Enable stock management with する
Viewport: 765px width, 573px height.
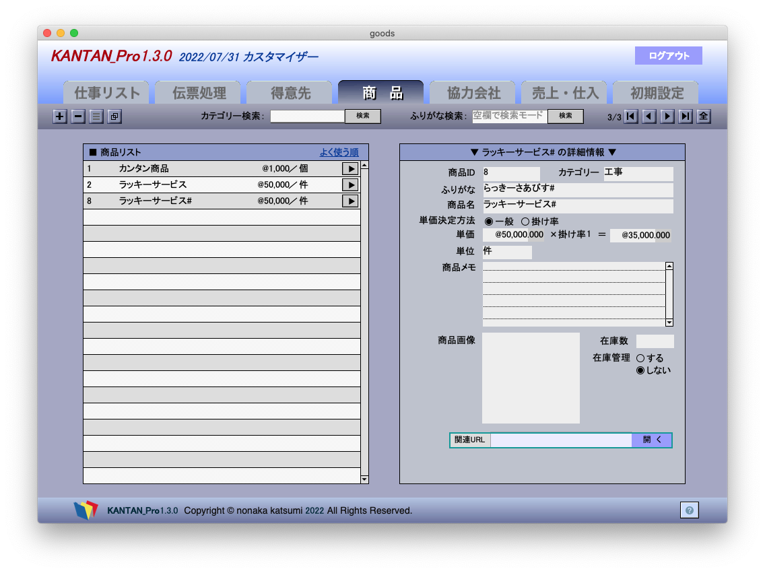pos(640,358)
